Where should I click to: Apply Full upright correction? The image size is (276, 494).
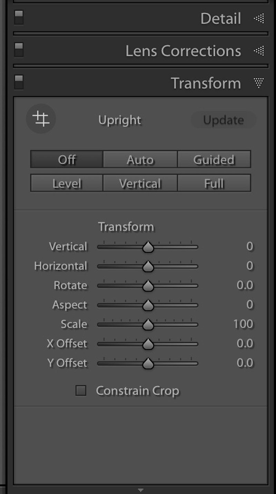tap(214, 183)
